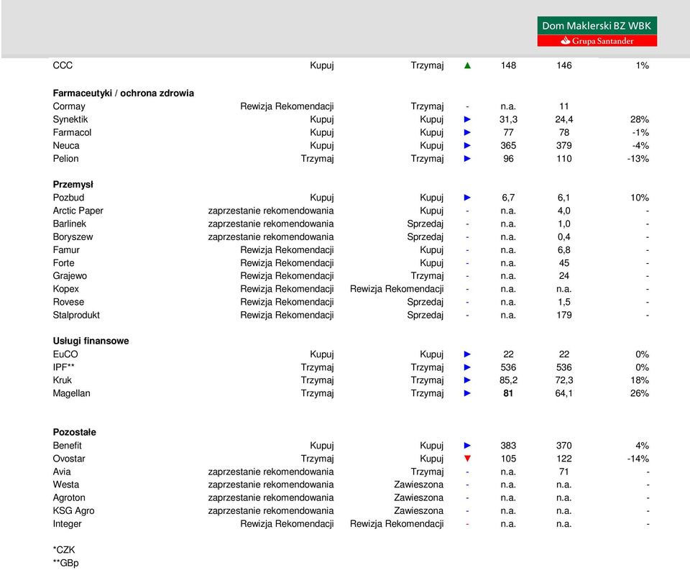Select the Integer company name
Image resolution: width=690 pixels, height=570 pixels.
[x=67, y=524]
